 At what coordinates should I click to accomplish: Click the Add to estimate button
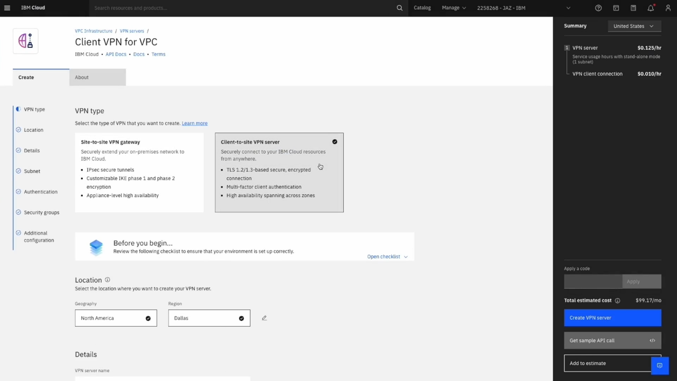coord(608,363)
